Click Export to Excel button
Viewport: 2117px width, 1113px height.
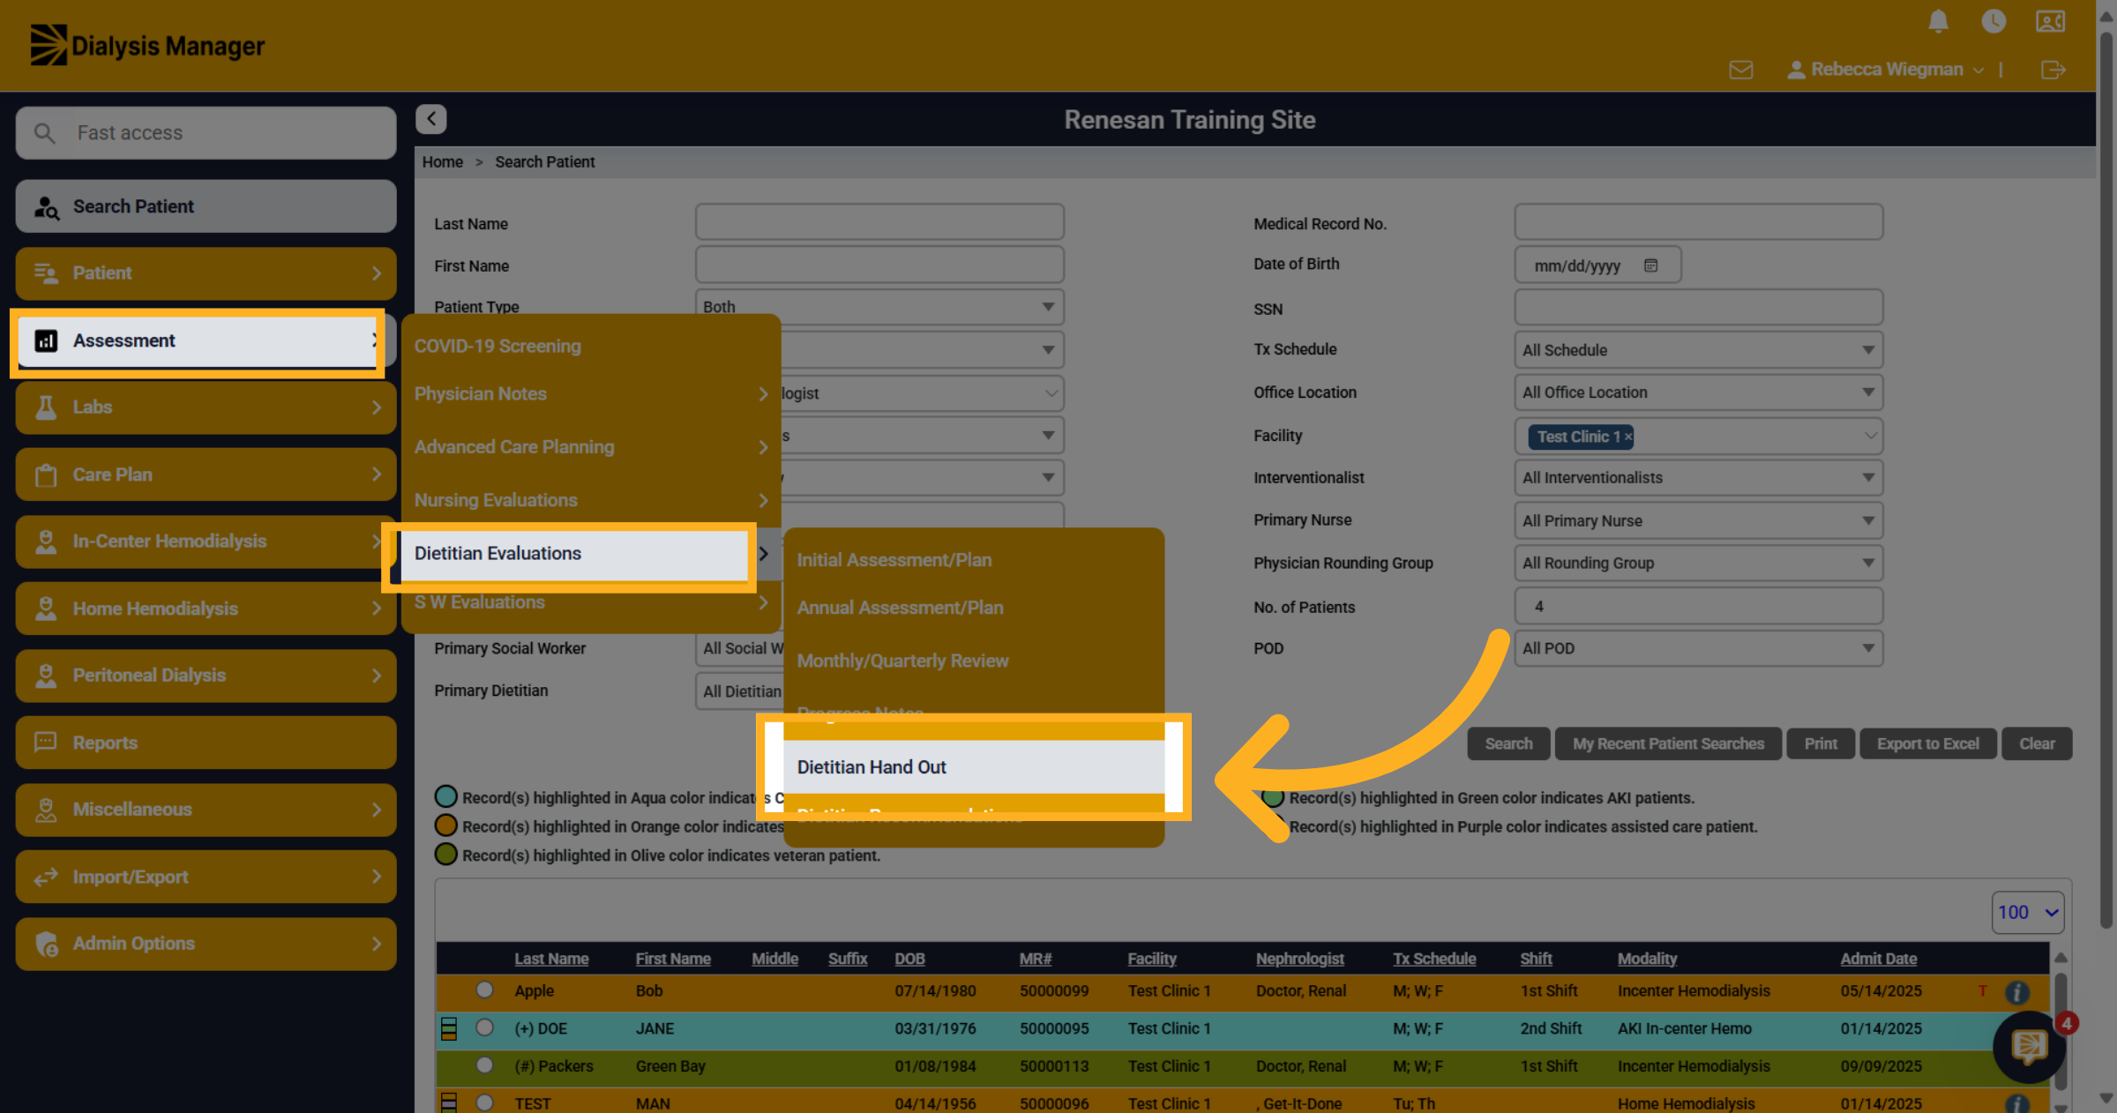point(1927,743)
